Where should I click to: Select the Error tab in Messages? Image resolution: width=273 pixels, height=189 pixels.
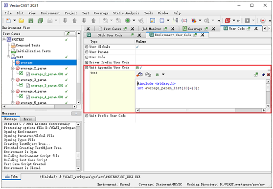pyautogui.click(x=28, y=119)
